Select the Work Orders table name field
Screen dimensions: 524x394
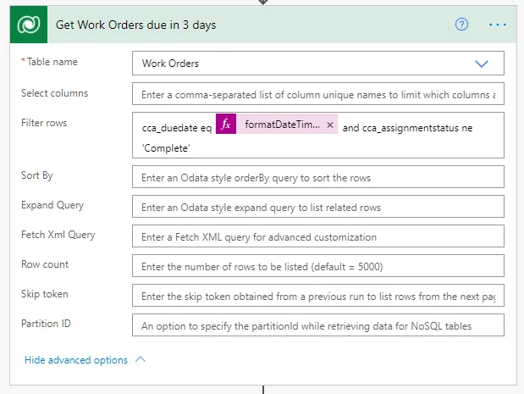point(317,64)
